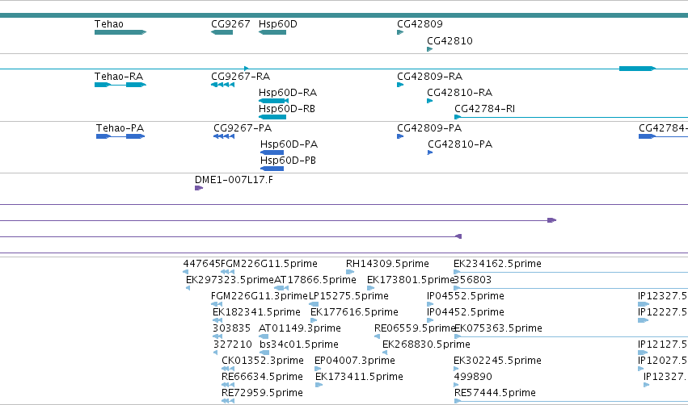Click the 499890 EST label

pos(473,377)
